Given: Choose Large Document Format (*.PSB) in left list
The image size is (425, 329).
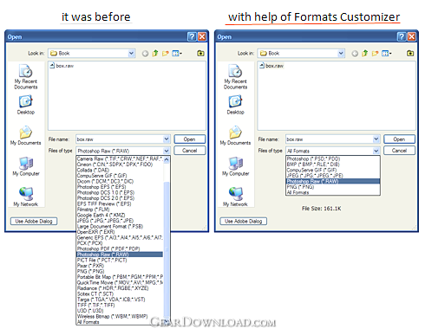Looking at the screenshot, I should point(120,226).
